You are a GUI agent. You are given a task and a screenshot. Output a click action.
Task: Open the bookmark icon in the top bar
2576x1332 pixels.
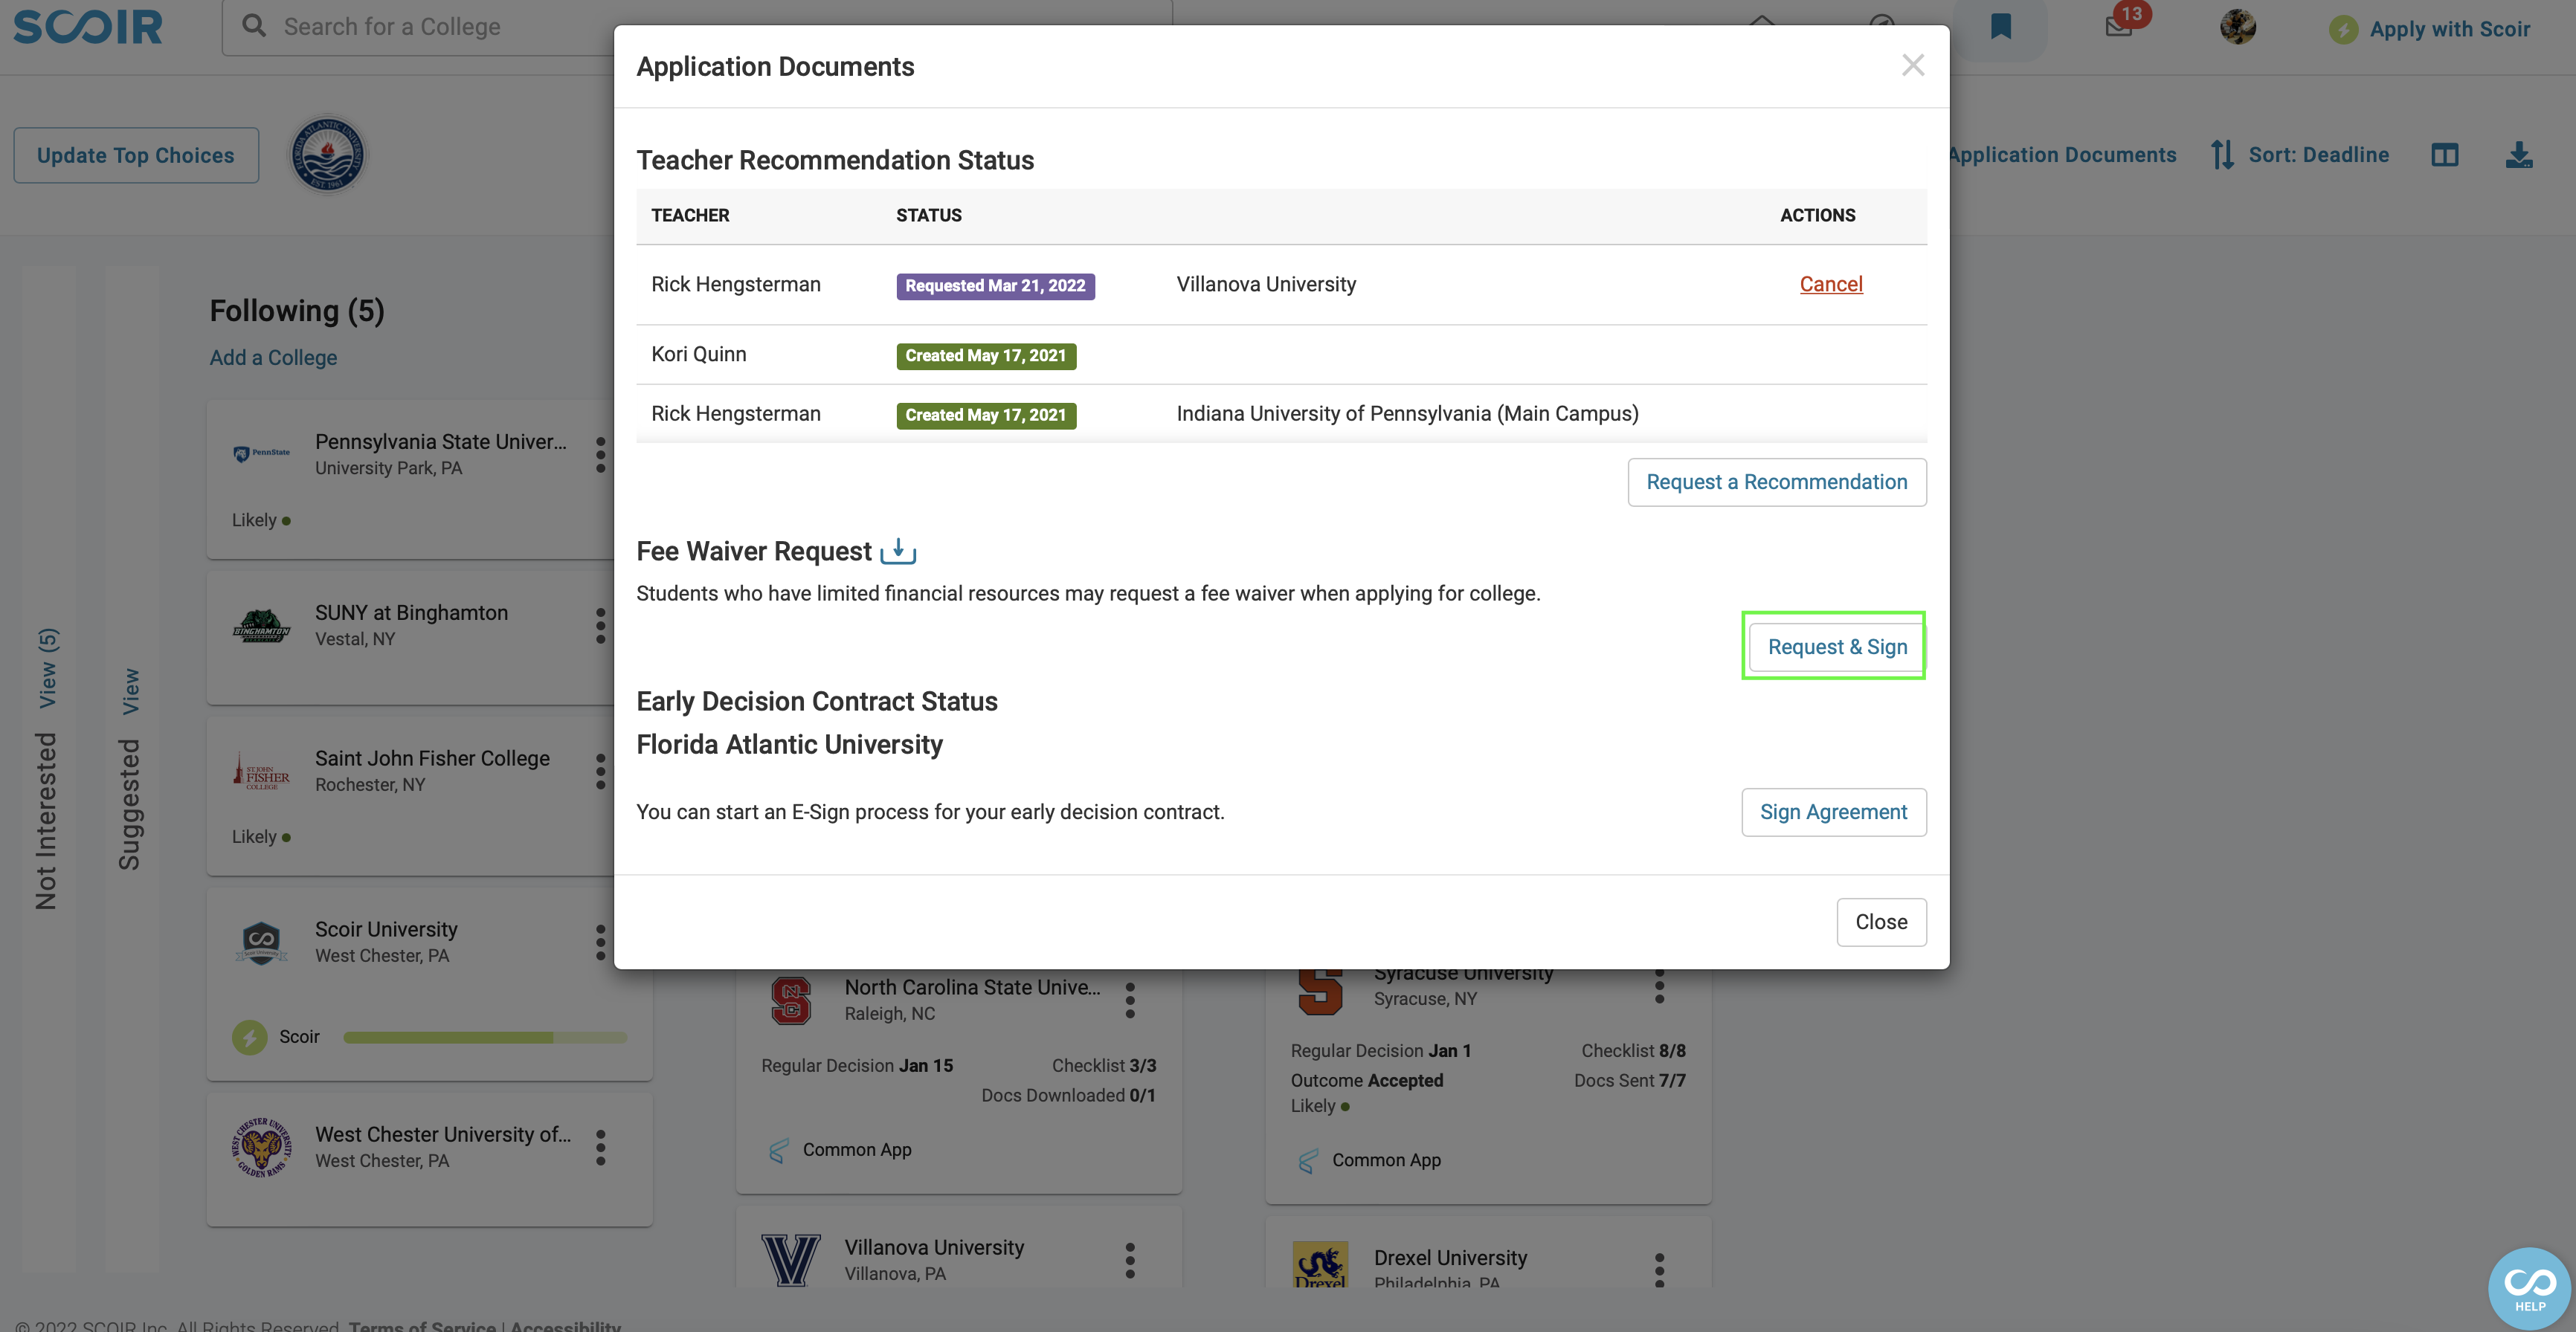tap(2000, 27)
